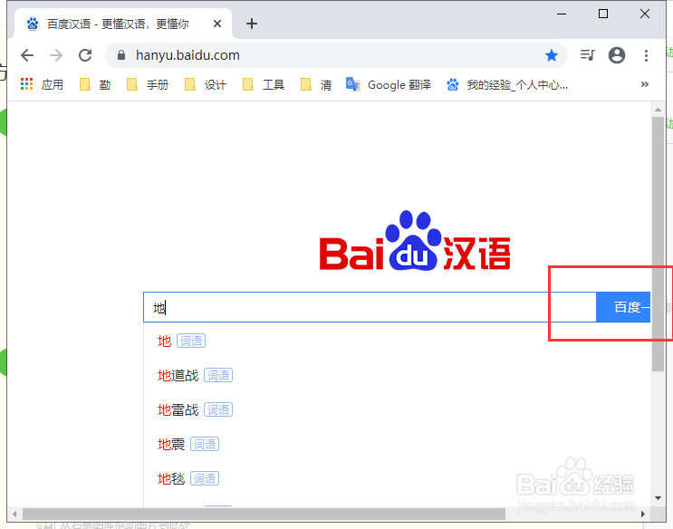The image size is (673, 529).
Task: Click horizontal scrollbar left arrow
Action: 15,514
